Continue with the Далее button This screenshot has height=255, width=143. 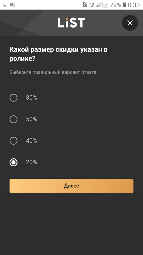point(71,186)
